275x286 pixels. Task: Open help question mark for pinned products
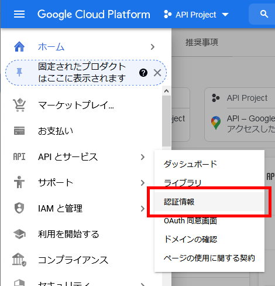tap(143, 73)
